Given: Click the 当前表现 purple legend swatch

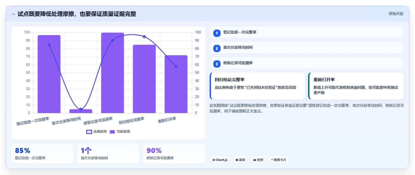Looking at the screenshot, I should click(x=112, y=132).
